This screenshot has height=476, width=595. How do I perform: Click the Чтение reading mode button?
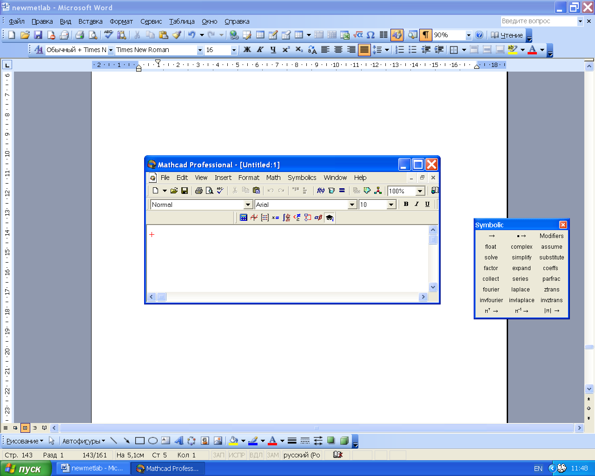(x=507, y=35)
